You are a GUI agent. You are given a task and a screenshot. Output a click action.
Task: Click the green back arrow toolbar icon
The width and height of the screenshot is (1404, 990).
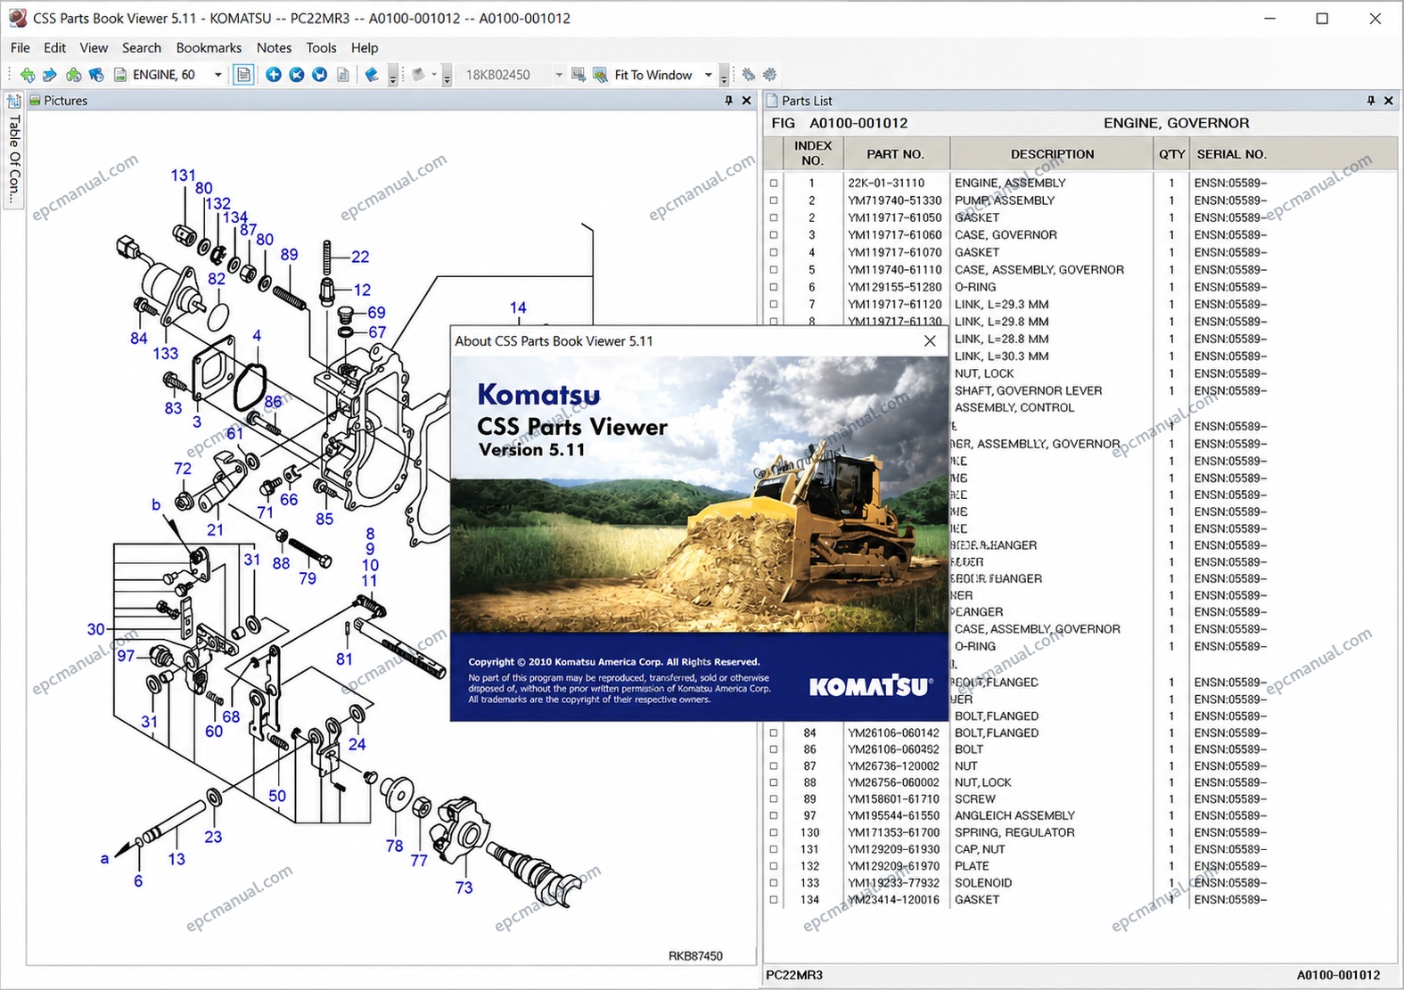28,75
